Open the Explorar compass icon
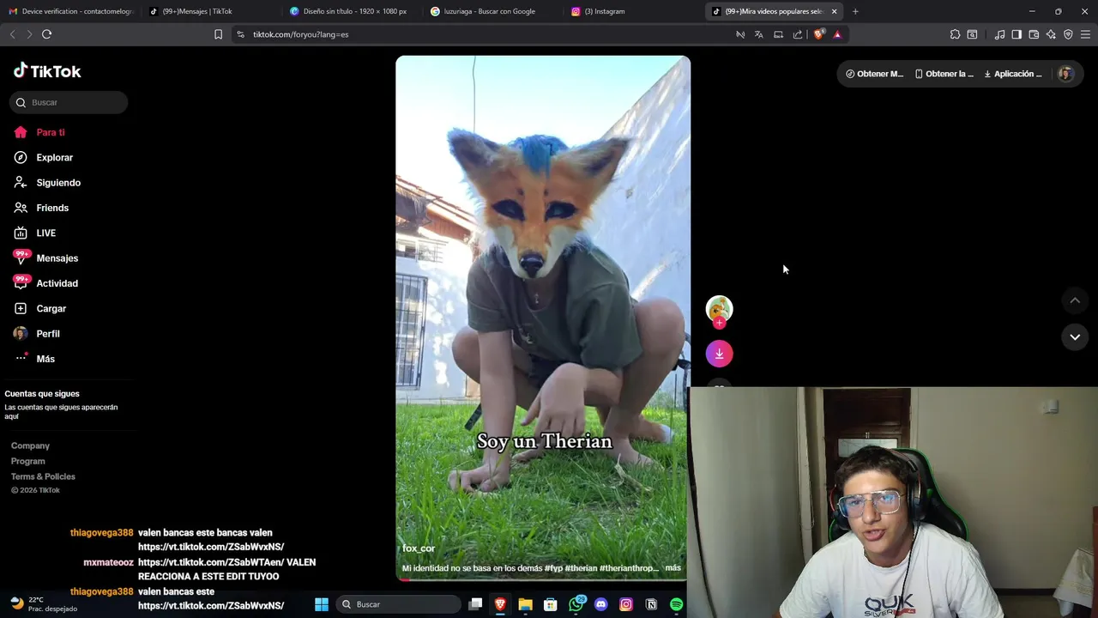The width and height of the screenshot is (1098, 618). pyautogui.click(x=21, y=157)
